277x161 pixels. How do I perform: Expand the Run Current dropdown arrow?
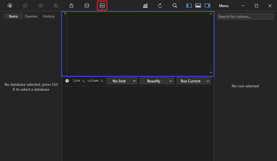tap(208, 81)
